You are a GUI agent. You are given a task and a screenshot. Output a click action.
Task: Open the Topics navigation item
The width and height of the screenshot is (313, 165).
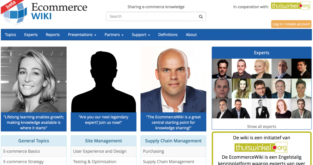10,35
